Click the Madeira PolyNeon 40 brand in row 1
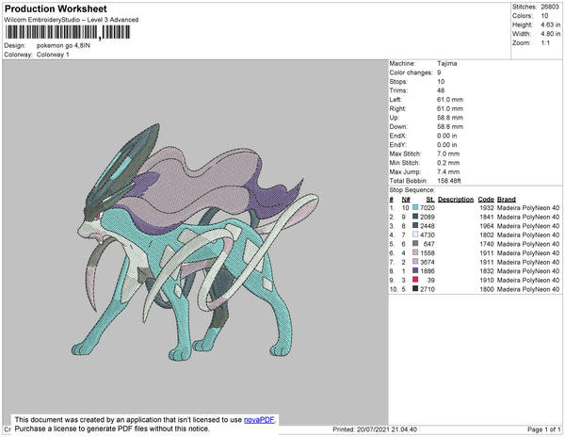The image size is (565, 437). pos(528,208)
